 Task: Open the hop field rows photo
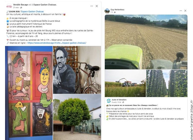(x=167, y=83)
